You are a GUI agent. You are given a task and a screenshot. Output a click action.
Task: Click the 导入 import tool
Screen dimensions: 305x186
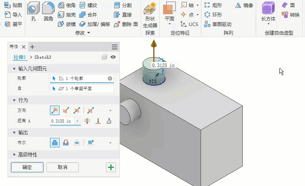point(13,15)
